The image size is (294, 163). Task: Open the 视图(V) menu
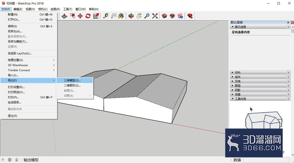pos(30,9)
